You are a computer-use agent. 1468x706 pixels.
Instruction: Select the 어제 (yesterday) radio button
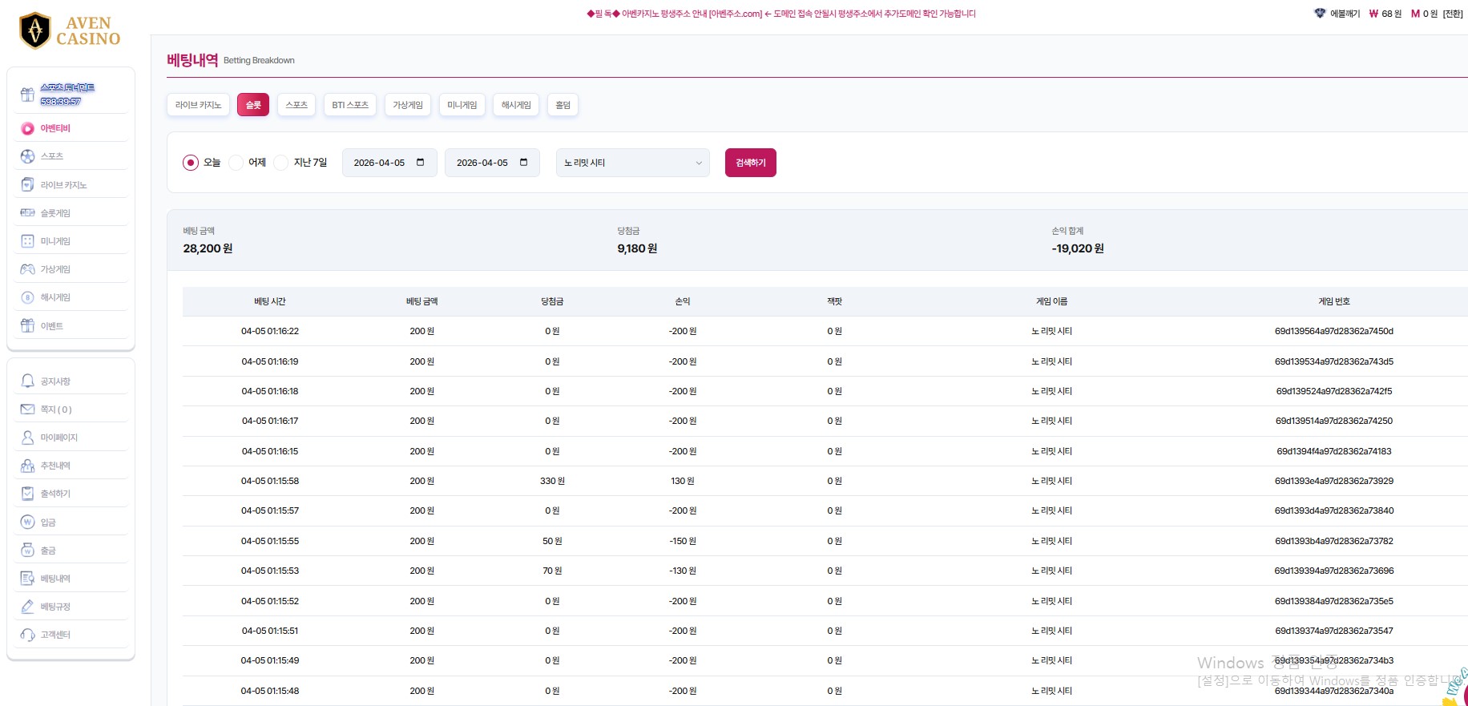[x=236, y=163]
